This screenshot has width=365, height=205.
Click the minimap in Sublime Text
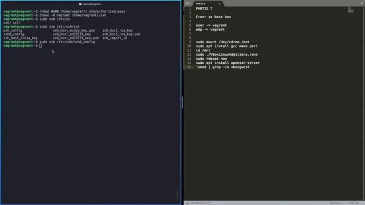click(350, 10)
